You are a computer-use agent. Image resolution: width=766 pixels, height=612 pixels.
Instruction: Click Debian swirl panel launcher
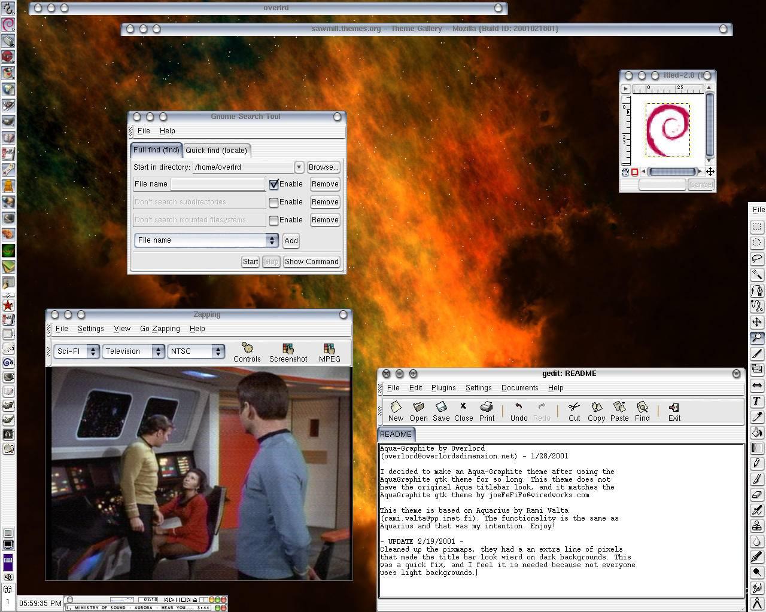8,25
